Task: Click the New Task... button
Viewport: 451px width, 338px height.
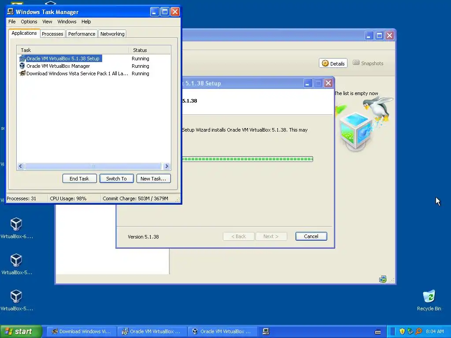Action: pyautogui.click(x=153, y=179)
